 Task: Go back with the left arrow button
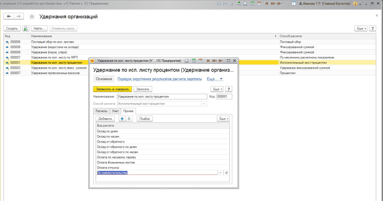9,16
